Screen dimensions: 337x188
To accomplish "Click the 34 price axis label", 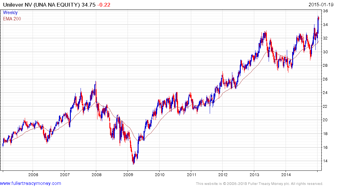I will point(325,25).
